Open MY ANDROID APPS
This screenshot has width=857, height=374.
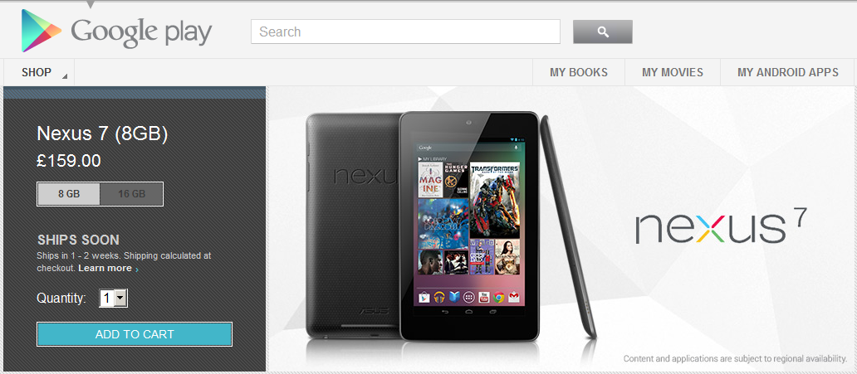(x=787, y=73)
